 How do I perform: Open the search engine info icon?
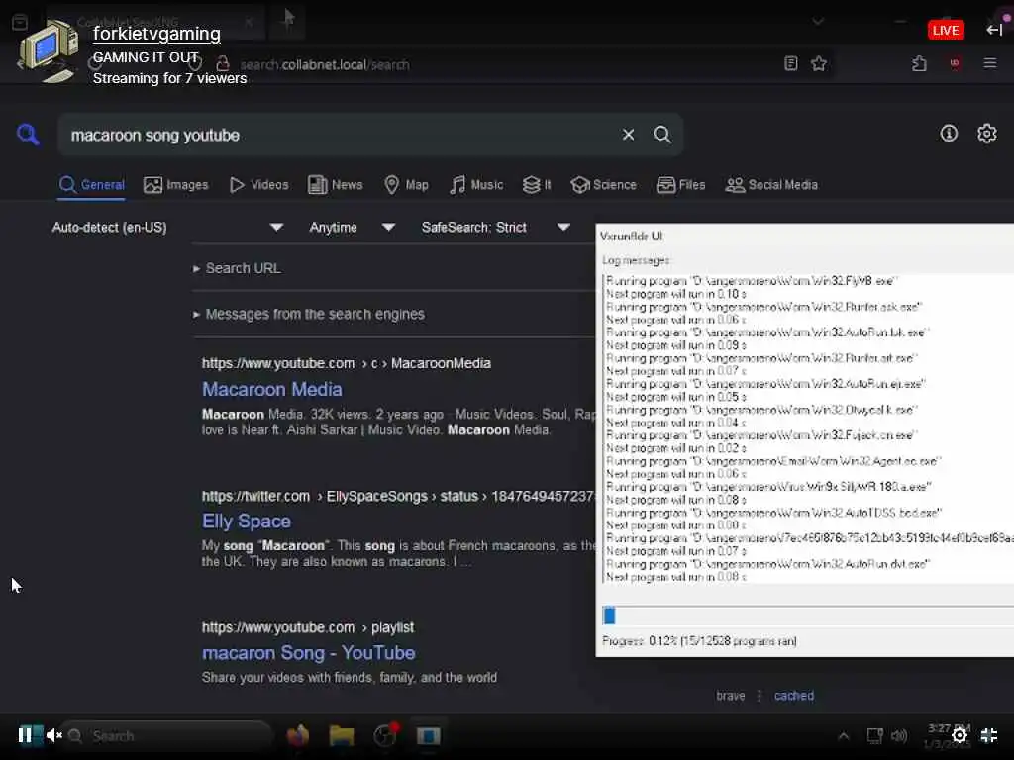(x=949, y=134)
